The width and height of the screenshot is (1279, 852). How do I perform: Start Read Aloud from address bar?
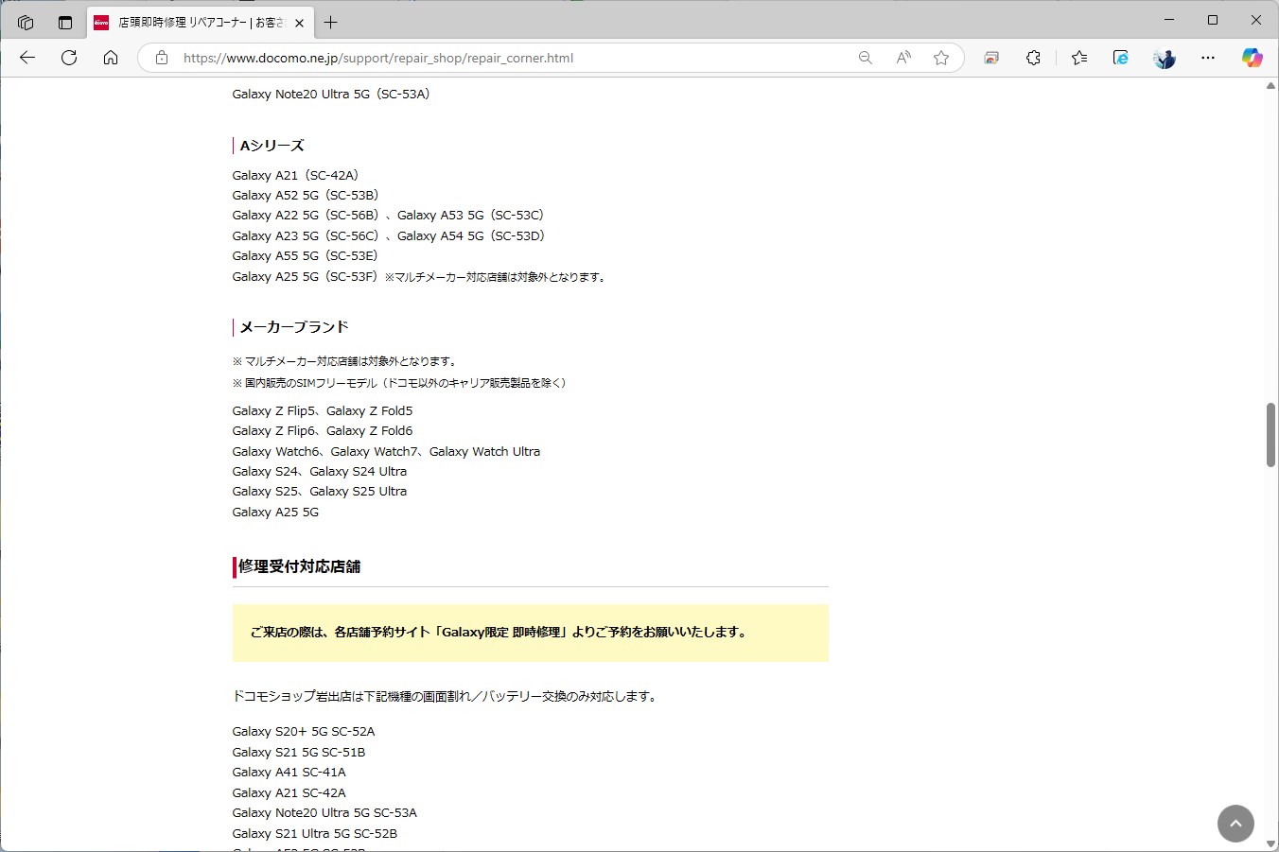click(x=903, y=58)
